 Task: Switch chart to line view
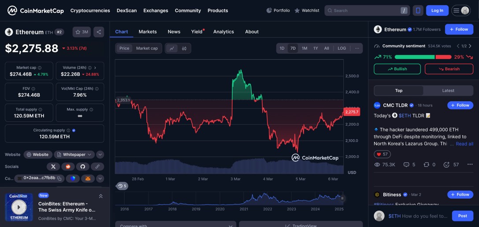pos(172,48)
